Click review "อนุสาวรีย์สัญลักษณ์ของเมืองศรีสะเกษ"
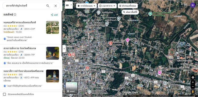 tap(24, 86)
